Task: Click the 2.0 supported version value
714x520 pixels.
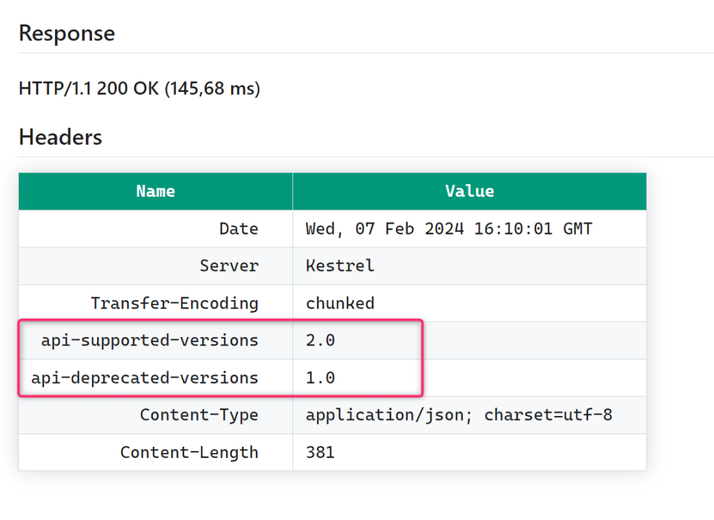Action: click(x=320, y=341)
